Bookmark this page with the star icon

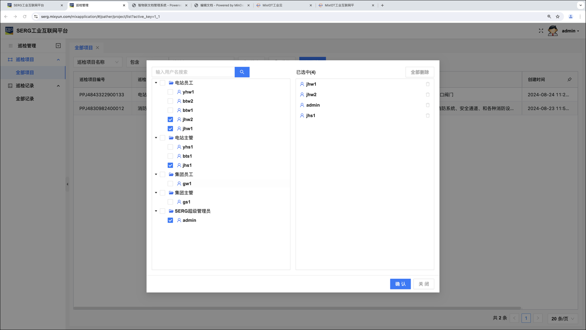coord(558,16)
